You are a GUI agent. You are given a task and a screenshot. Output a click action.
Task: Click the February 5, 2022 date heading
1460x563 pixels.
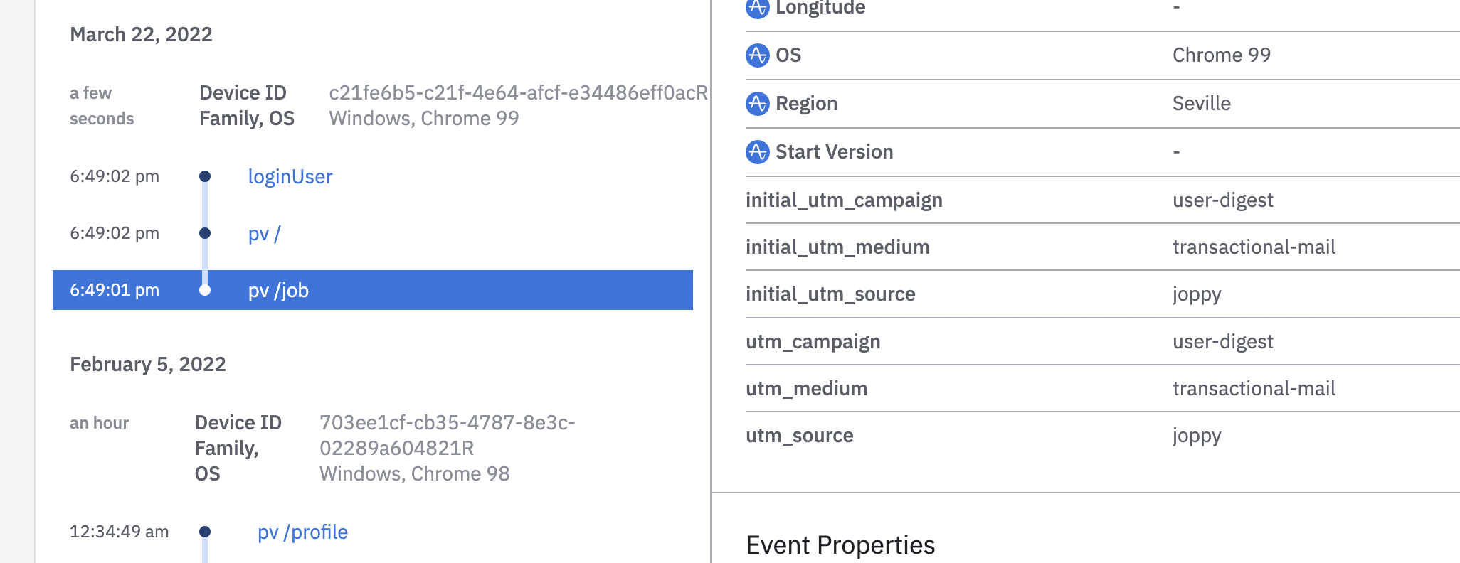tap(147, 365)
